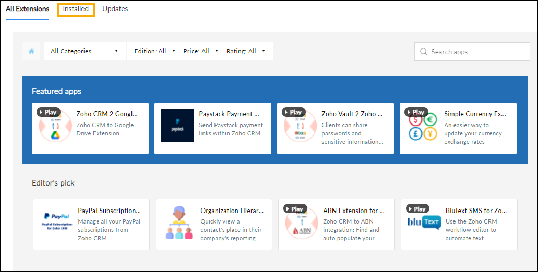Play the Zoho CRM 2 Google video
Viewport: 538px width, 272px height.
tap(49, 112)
